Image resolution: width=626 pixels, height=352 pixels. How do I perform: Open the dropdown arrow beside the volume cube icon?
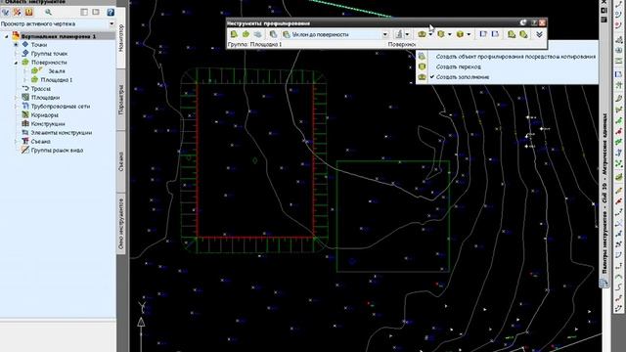469,35
